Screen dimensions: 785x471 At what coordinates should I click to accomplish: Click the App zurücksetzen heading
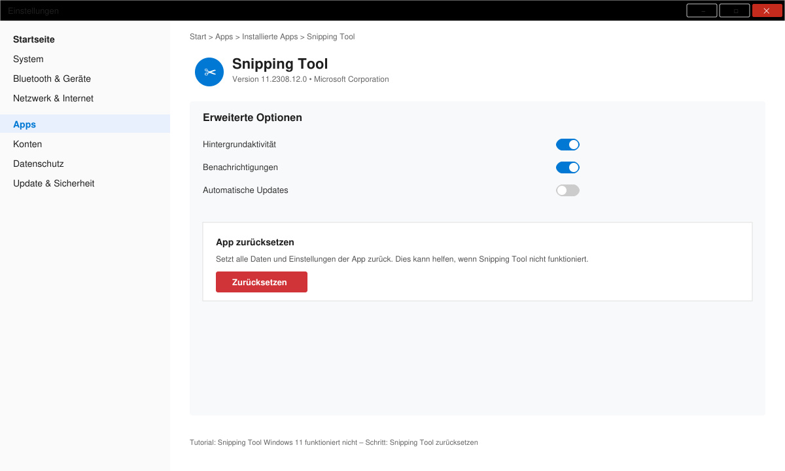pos(255,242)
